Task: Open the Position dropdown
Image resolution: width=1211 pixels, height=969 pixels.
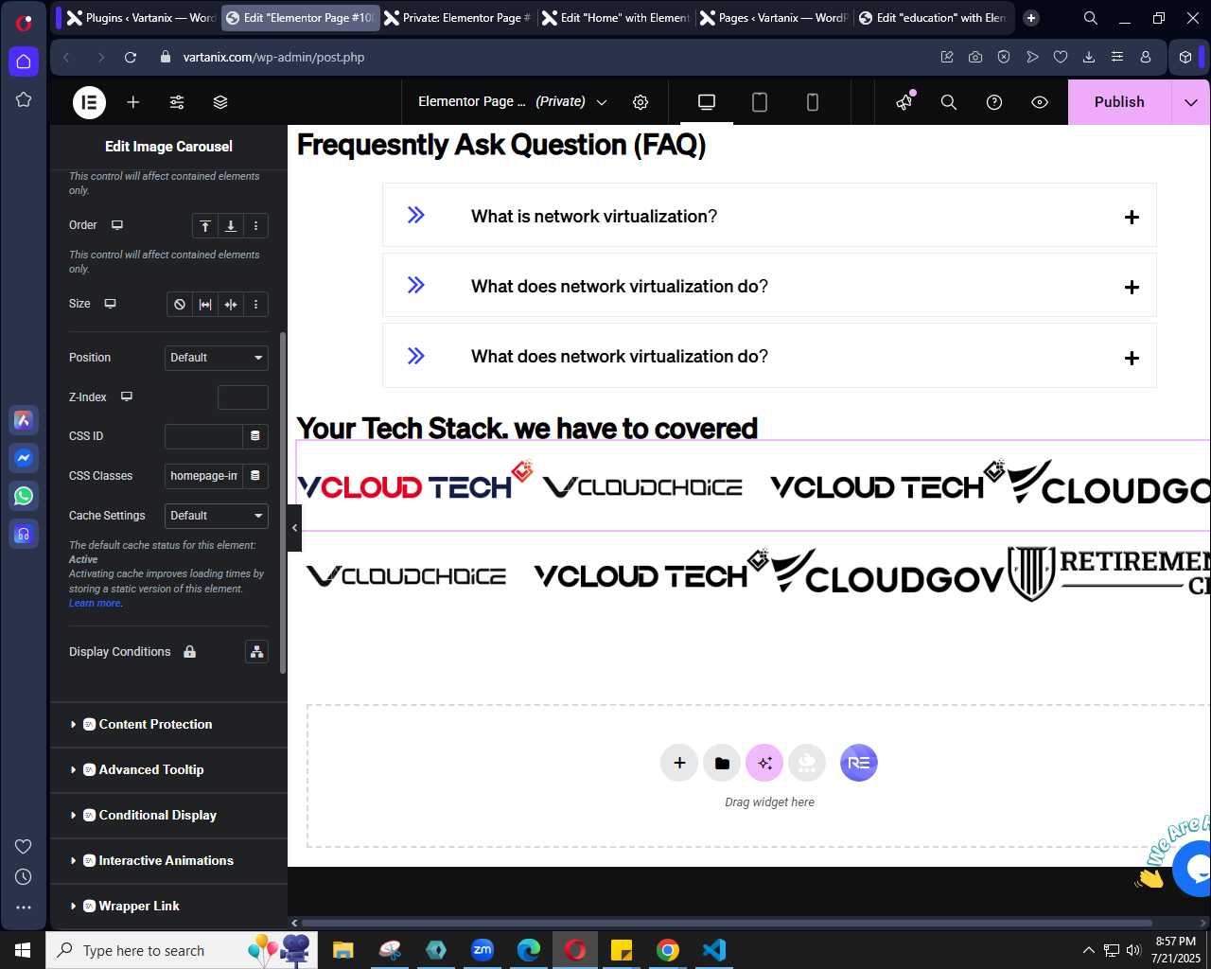Action: click(217, 358)
